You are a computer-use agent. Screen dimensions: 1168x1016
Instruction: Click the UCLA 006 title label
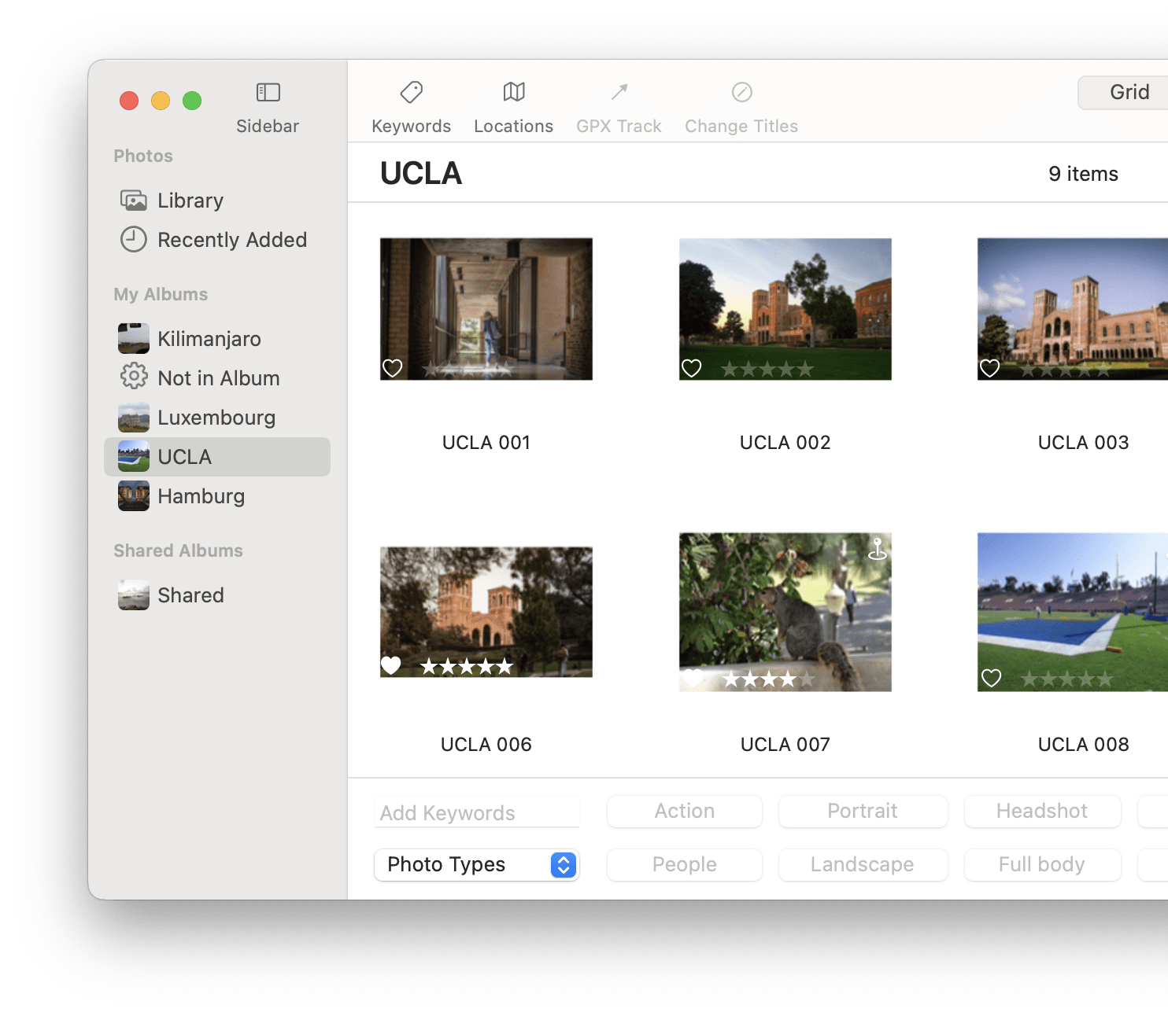pos(486,745)
